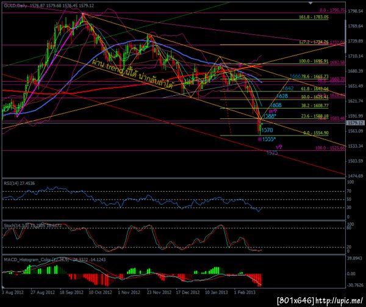
Task: Click the blue annotation 1555*
Action: (x=269, y=139)
